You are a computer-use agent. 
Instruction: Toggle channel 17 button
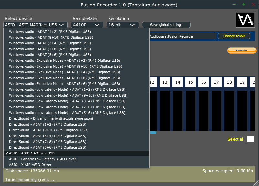216,82
